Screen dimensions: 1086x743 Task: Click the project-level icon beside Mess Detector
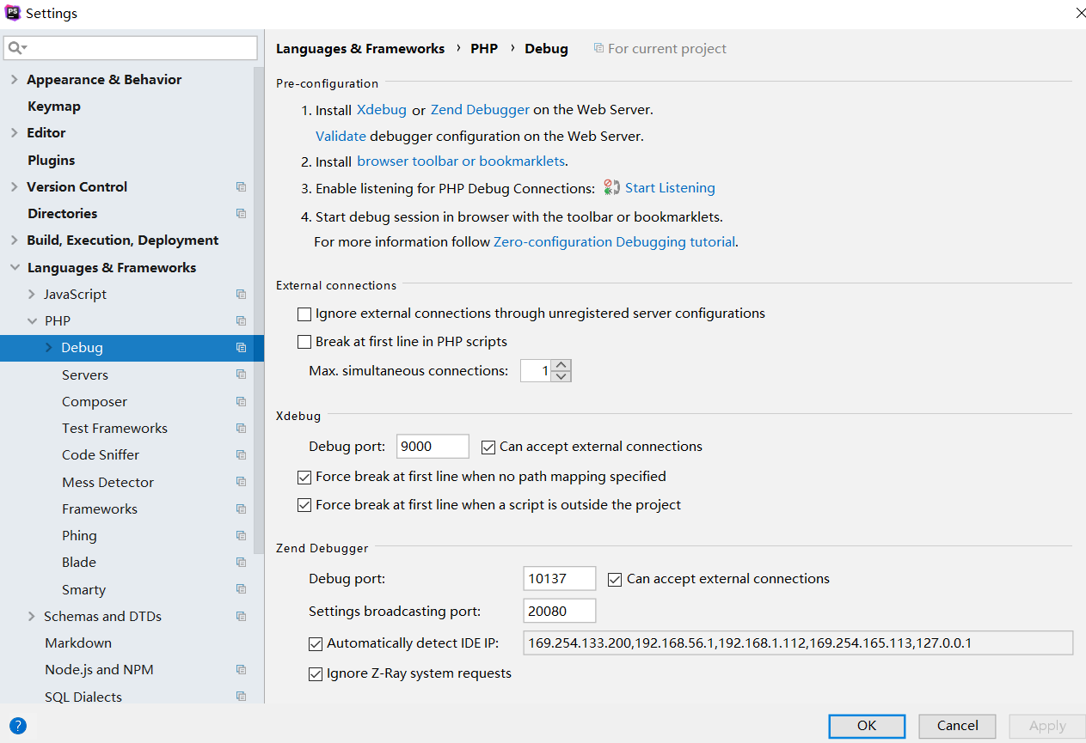(x=241, y=482)
